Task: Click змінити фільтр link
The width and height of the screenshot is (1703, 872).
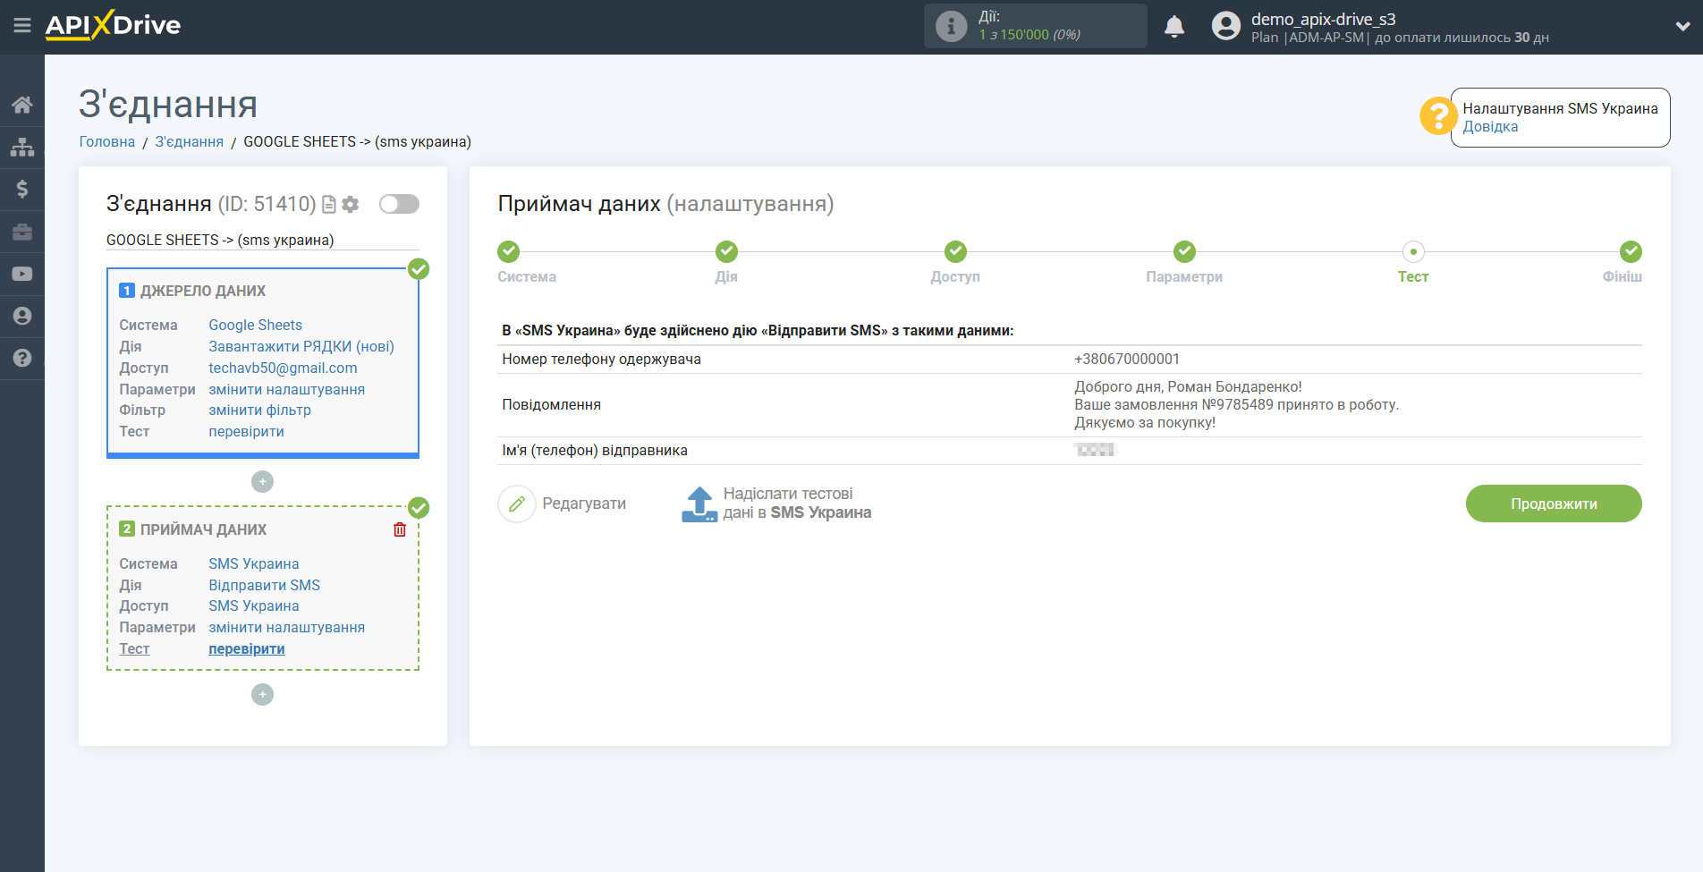Action: pyautogui.click(x=259, y=411)
